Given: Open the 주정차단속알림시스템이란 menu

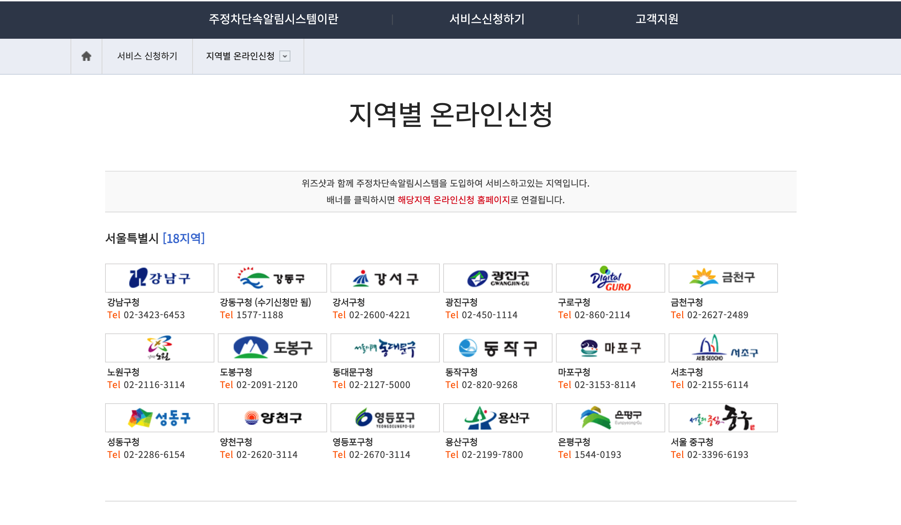Looking at the screenshot, I should pyautogui.click(x=273, y=19).
